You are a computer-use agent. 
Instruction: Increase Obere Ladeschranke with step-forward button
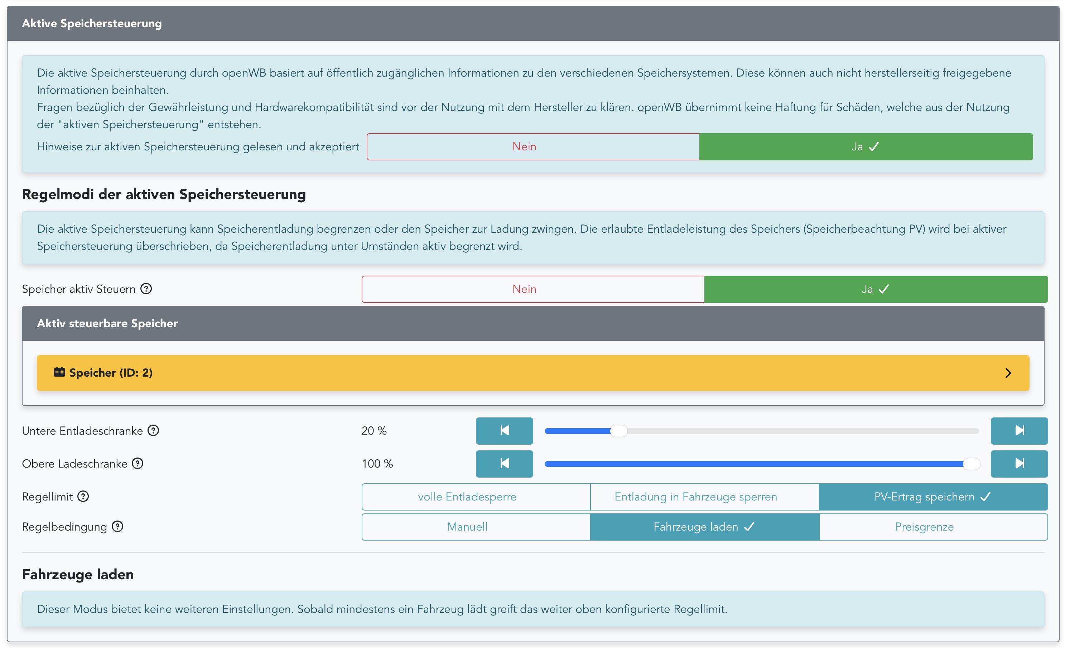tap(1019, 464)
